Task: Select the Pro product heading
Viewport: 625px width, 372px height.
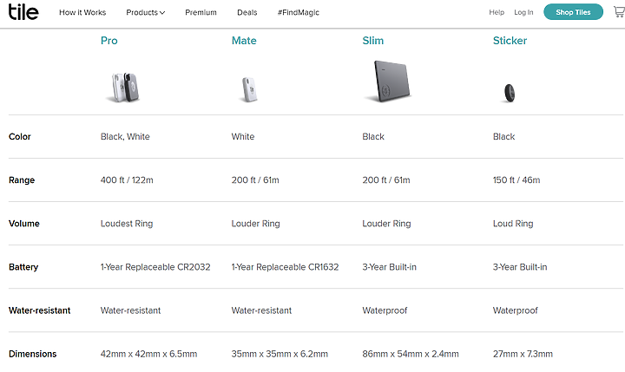Action: point(109,41)
